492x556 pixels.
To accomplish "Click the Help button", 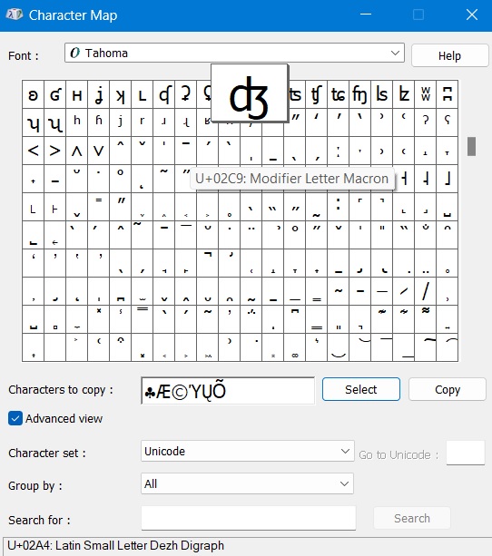I will coord(449,55).
